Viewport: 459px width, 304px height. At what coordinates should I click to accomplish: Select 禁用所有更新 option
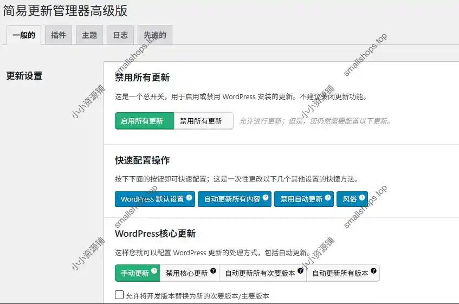coord(204,121)
